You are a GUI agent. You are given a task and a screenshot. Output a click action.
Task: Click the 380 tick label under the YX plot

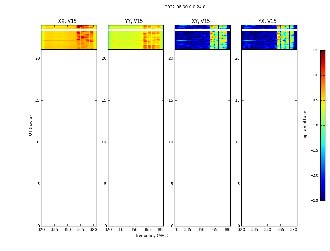[x=294, y=230]
